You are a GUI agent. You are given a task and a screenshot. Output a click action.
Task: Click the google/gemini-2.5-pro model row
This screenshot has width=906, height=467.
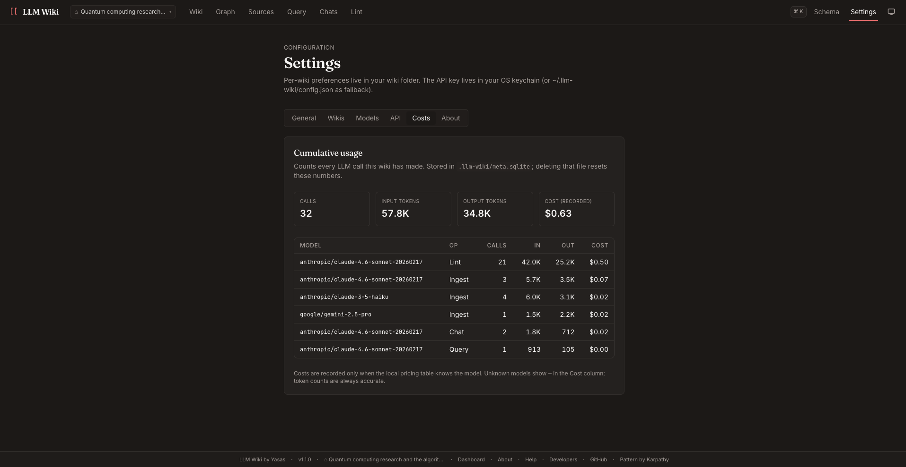pos(454,314)
